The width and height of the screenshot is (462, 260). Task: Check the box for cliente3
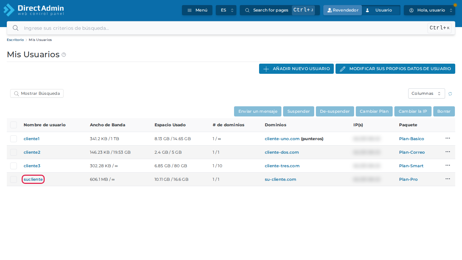(14, 166)
